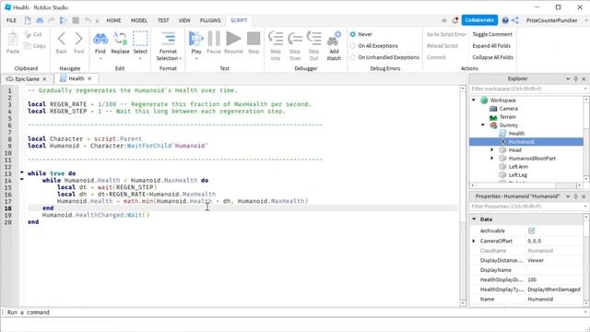Click the Run a command bar

click(295, 312)
